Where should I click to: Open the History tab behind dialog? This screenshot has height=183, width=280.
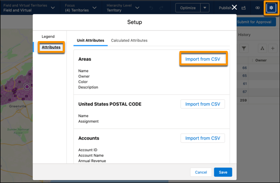[244, 35]
